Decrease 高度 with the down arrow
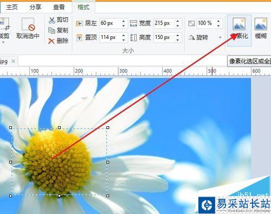Image resolution: width=271 pixels, height=214 pixels. 178,40
